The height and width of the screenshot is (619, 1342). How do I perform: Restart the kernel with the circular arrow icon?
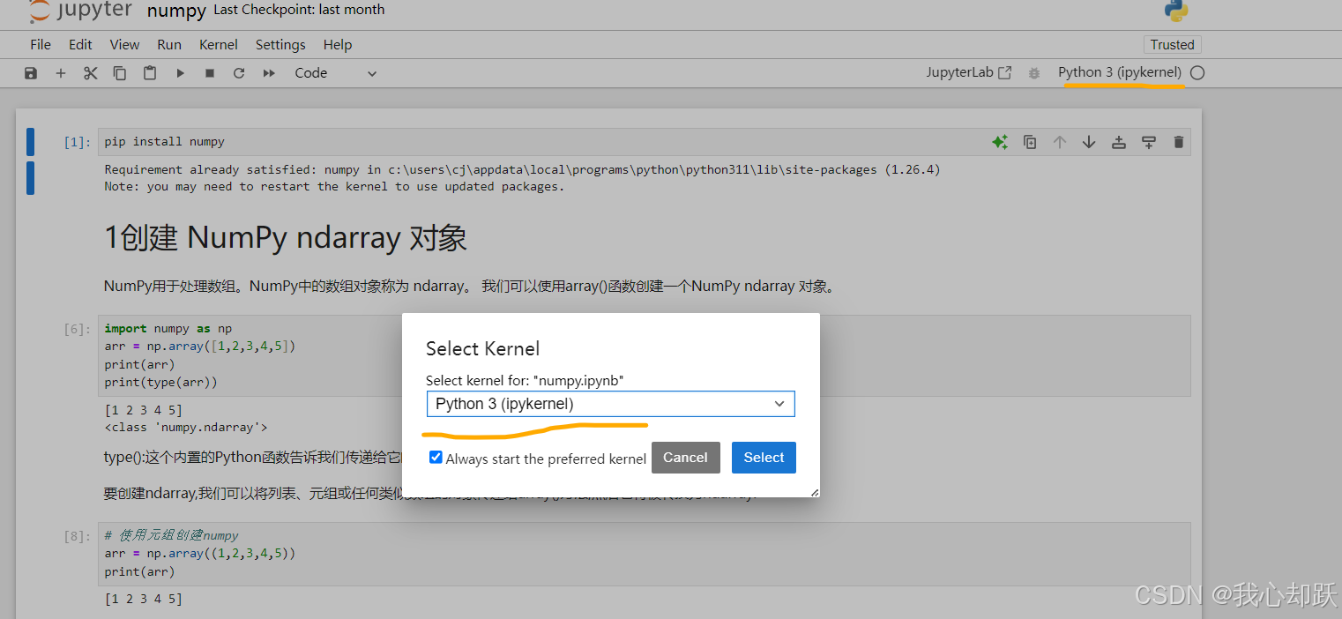pos(239,73)
